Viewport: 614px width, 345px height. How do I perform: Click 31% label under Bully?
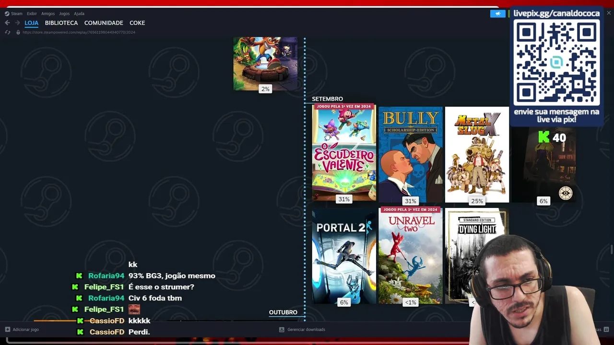pyautogui.click(x=410, y=201)
